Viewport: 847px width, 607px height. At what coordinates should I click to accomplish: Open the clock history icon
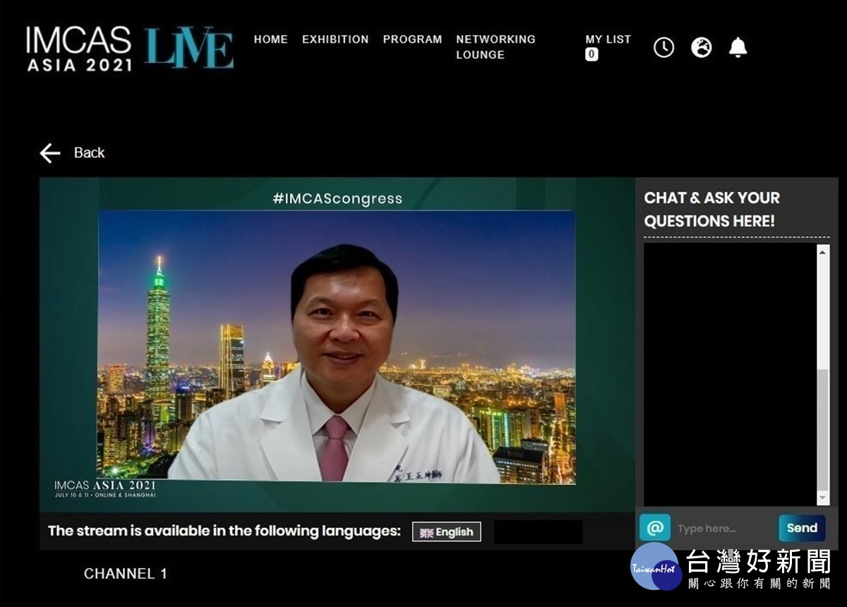pyautogui.click(x=663, y=47)
